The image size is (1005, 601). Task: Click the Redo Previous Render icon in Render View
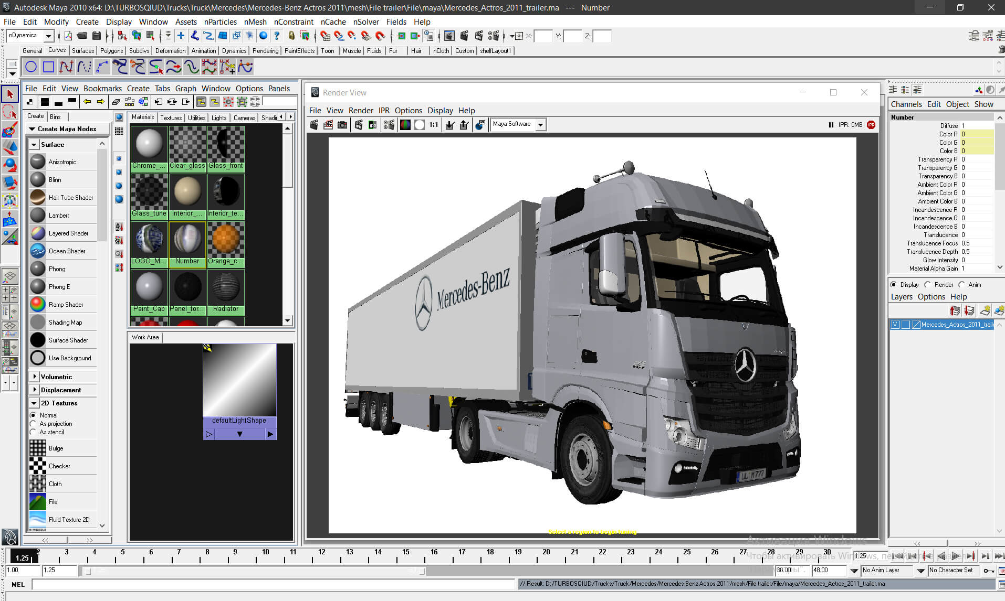coord(314,125)
